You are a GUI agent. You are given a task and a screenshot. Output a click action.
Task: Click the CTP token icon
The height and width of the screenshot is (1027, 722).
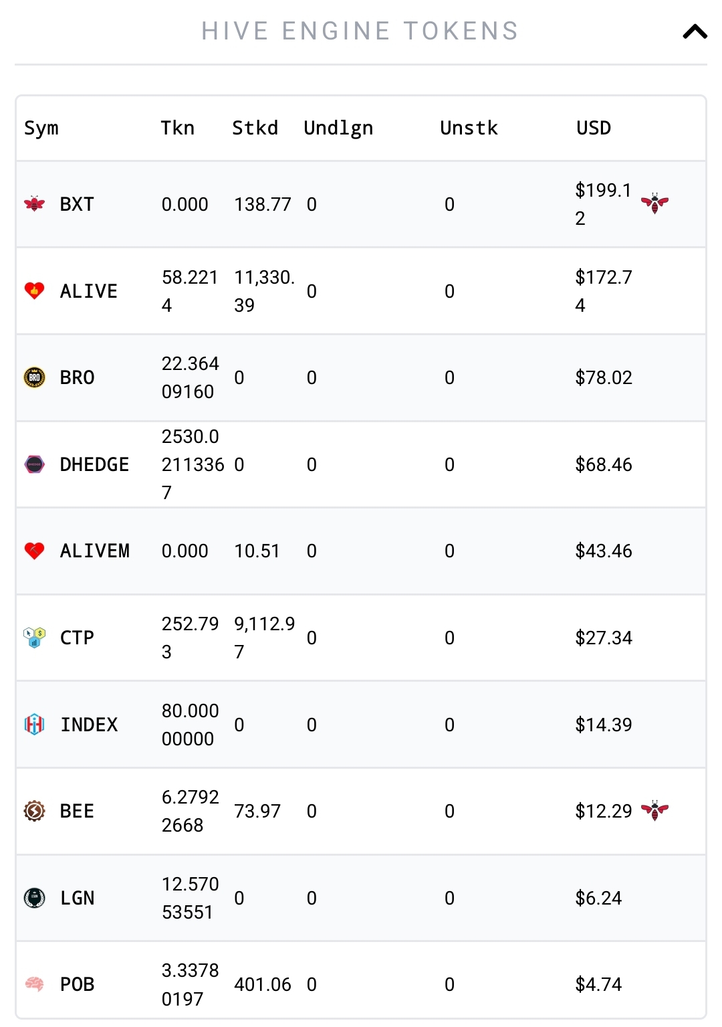pos(34,637)
